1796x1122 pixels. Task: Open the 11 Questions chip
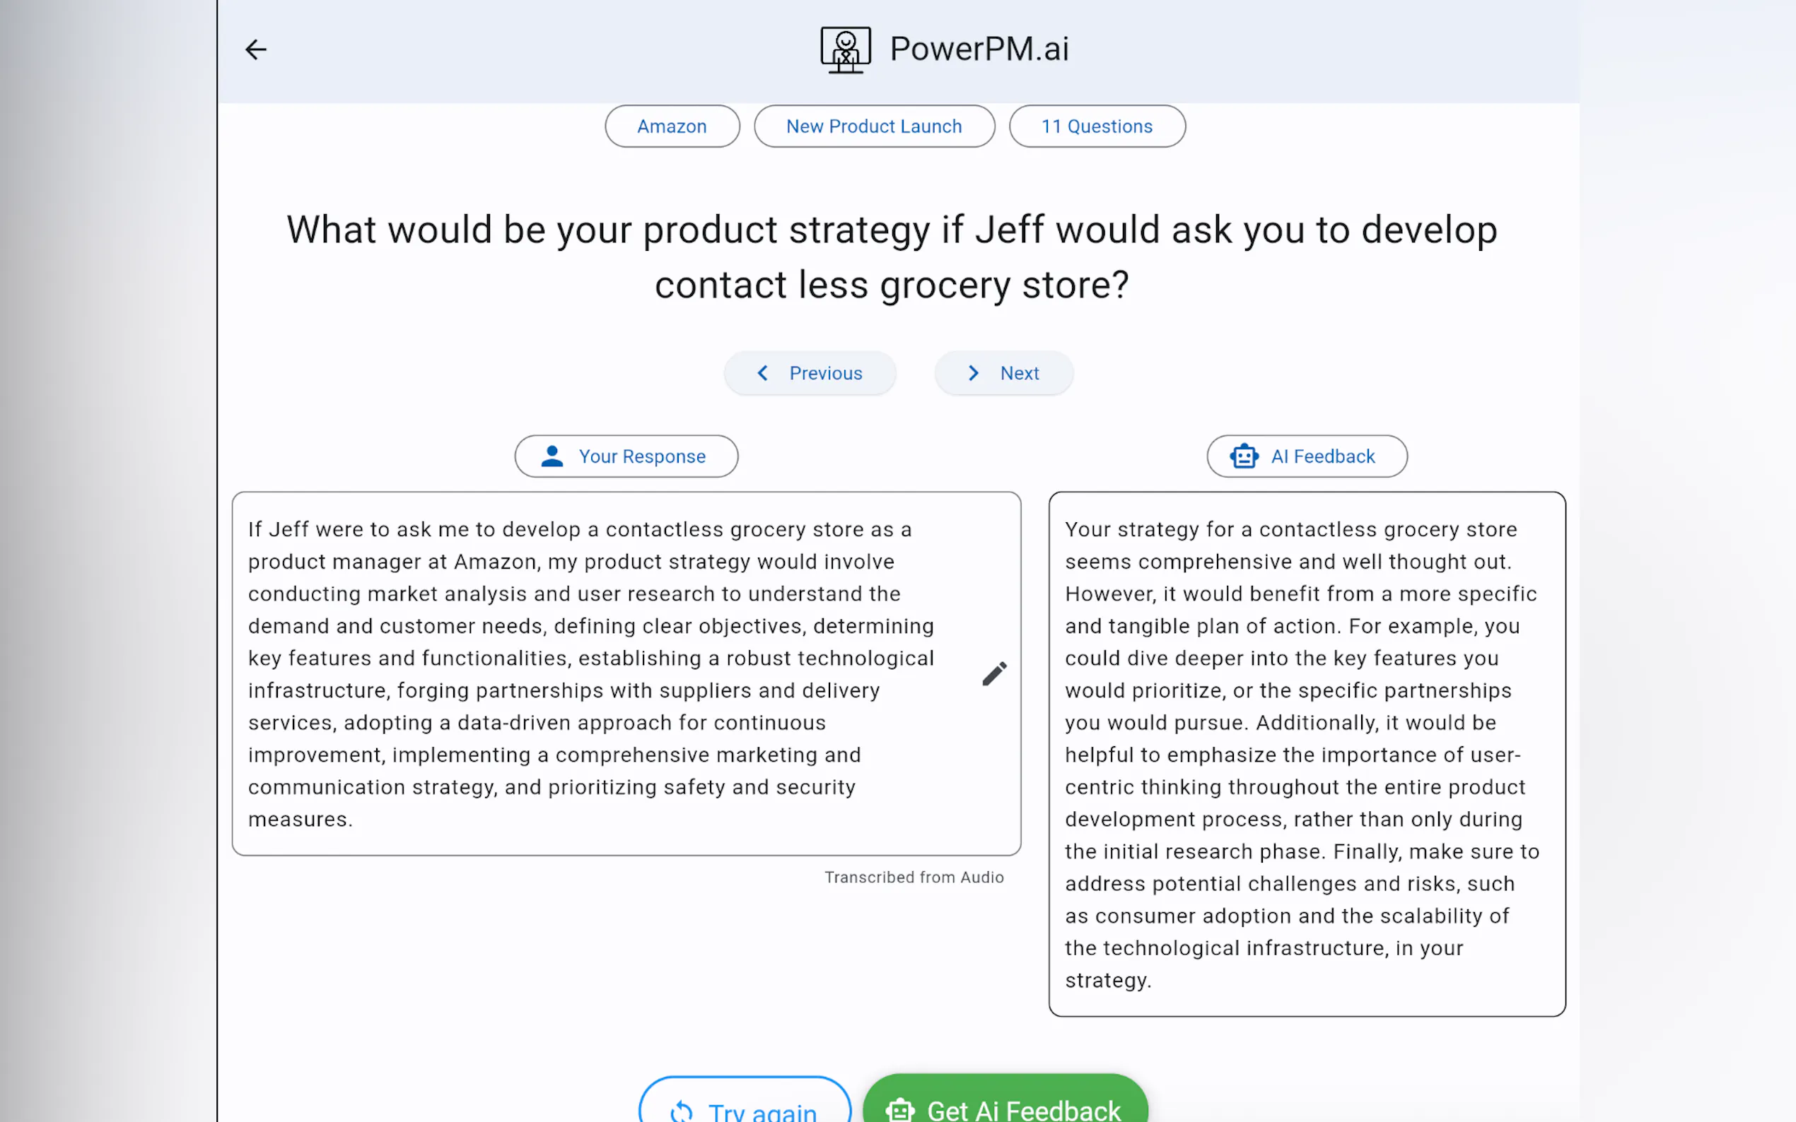[x=1097, y=127]
